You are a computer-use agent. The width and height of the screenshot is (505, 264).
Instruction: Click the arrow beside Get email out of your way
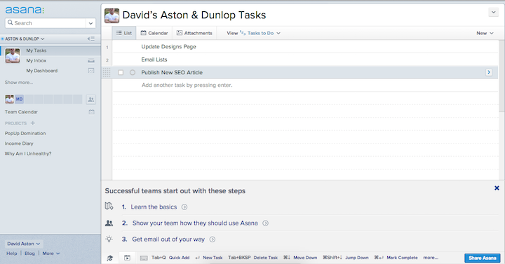(213, 239)
